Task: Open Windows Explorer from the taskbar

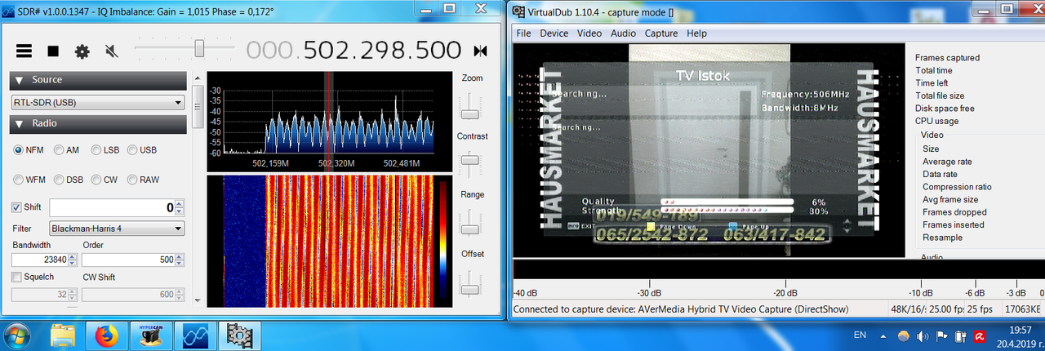Action: 63,335
